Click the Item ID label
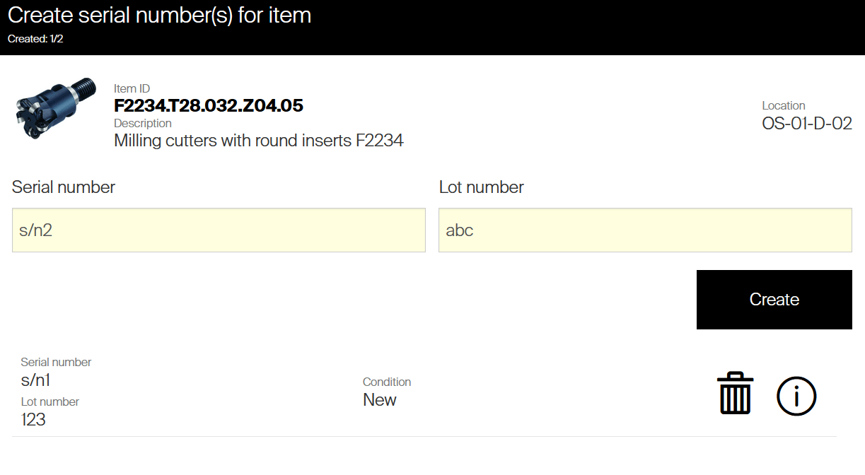 tap(132, 89)
